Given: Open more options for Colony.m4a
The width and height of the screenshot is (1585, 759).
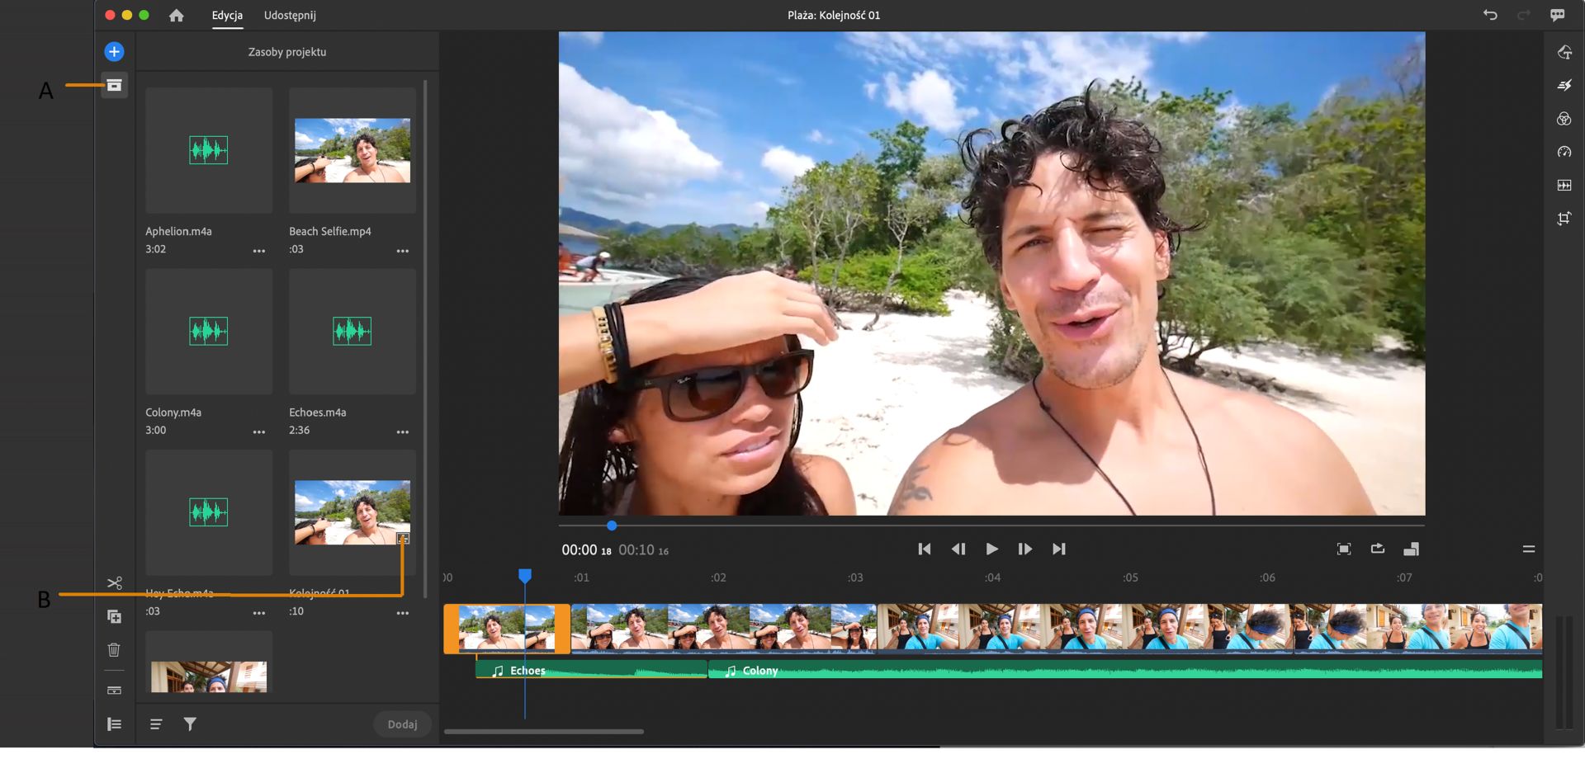Looking at the screenshot, I should (259, 431).
